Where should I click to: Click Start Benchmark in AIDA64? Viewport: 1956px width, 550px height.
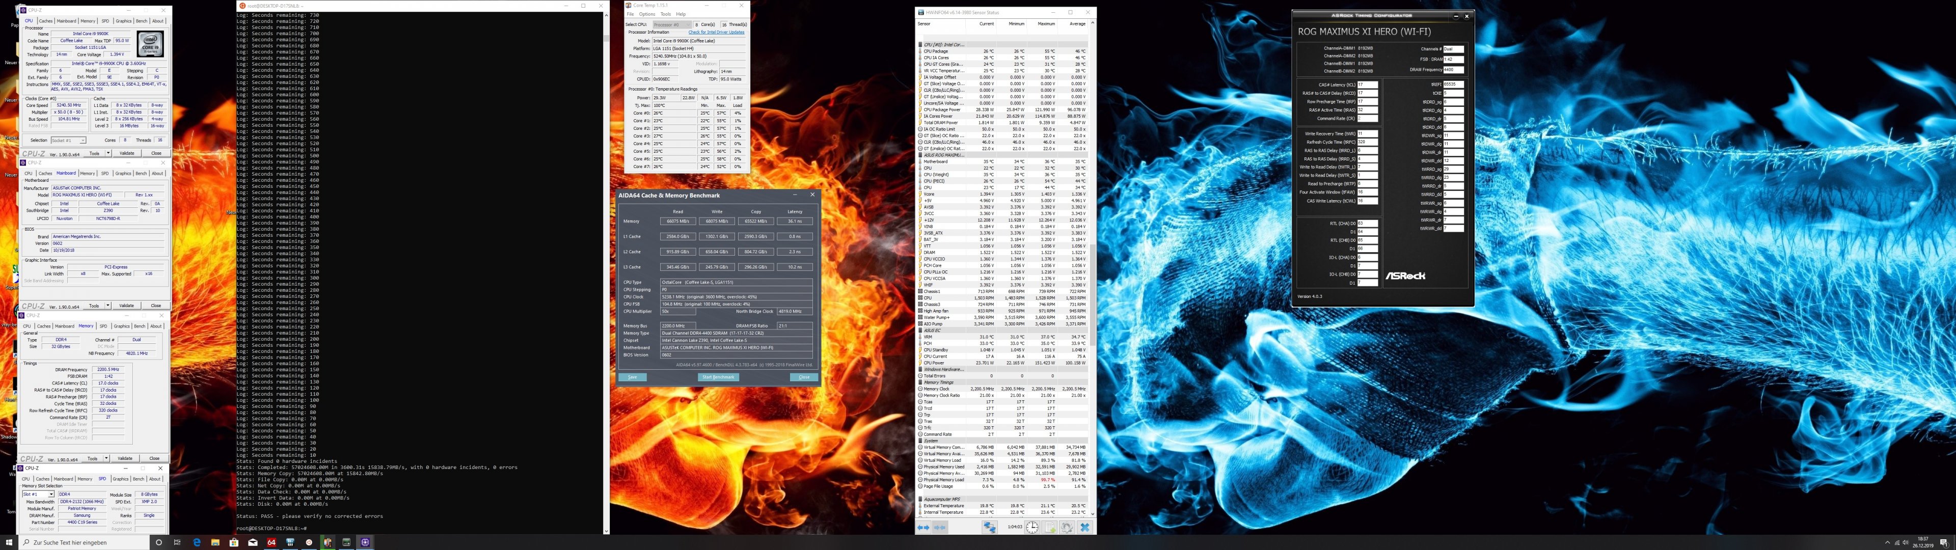point(718,377)
